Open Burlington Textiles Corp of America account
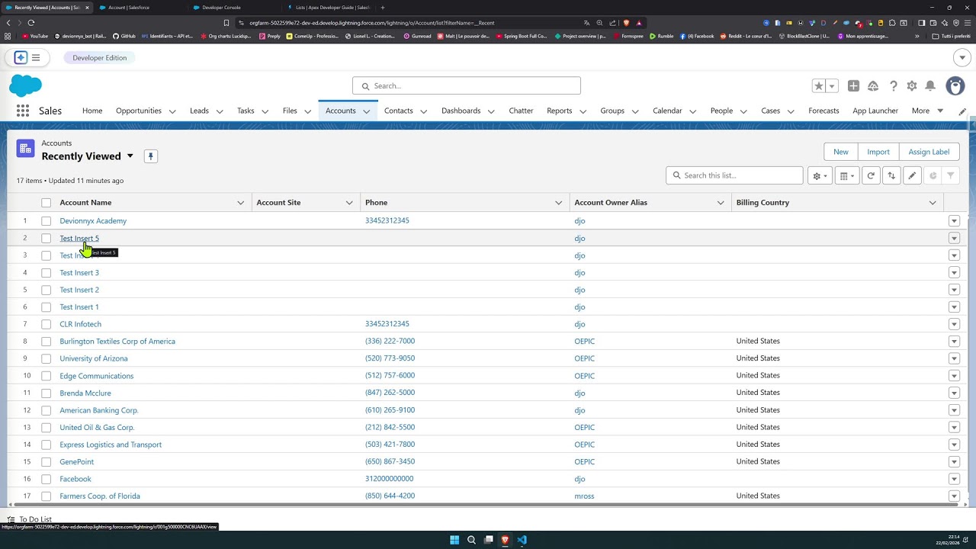The image size is (976, 549). click(117, 342)
